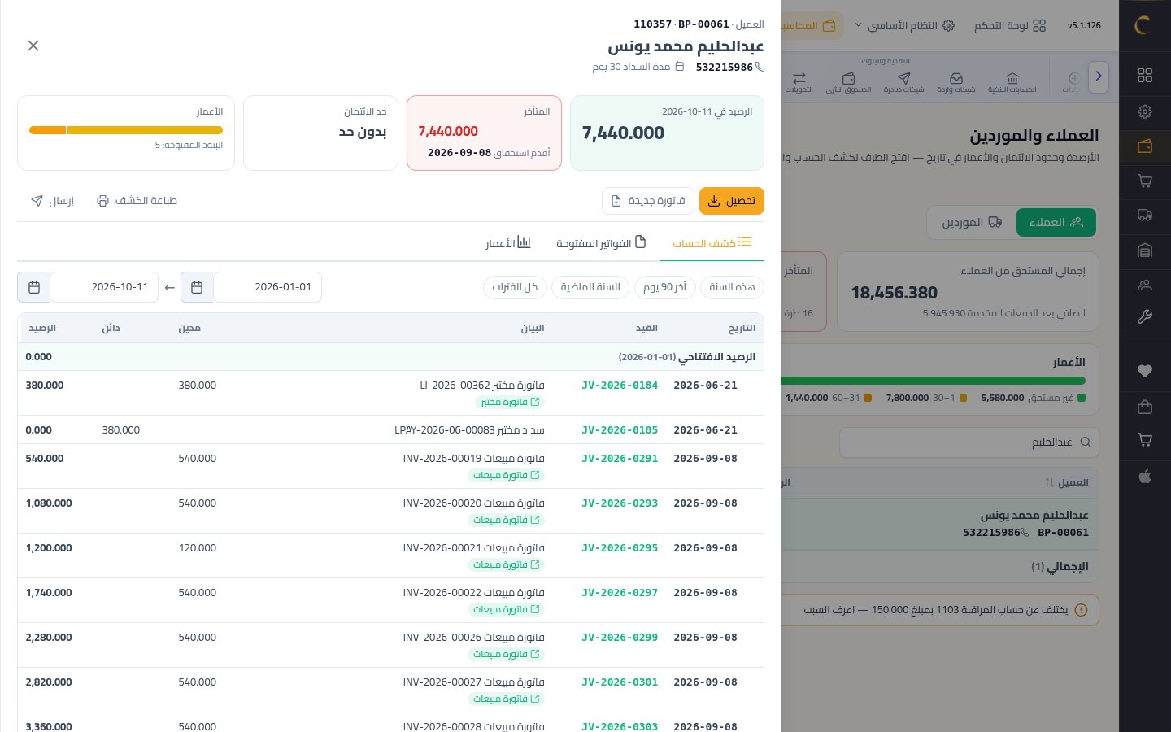Screen dimensions: 1171x732
Task: Close the customer statement panel
Action: [x=33, y=46]
